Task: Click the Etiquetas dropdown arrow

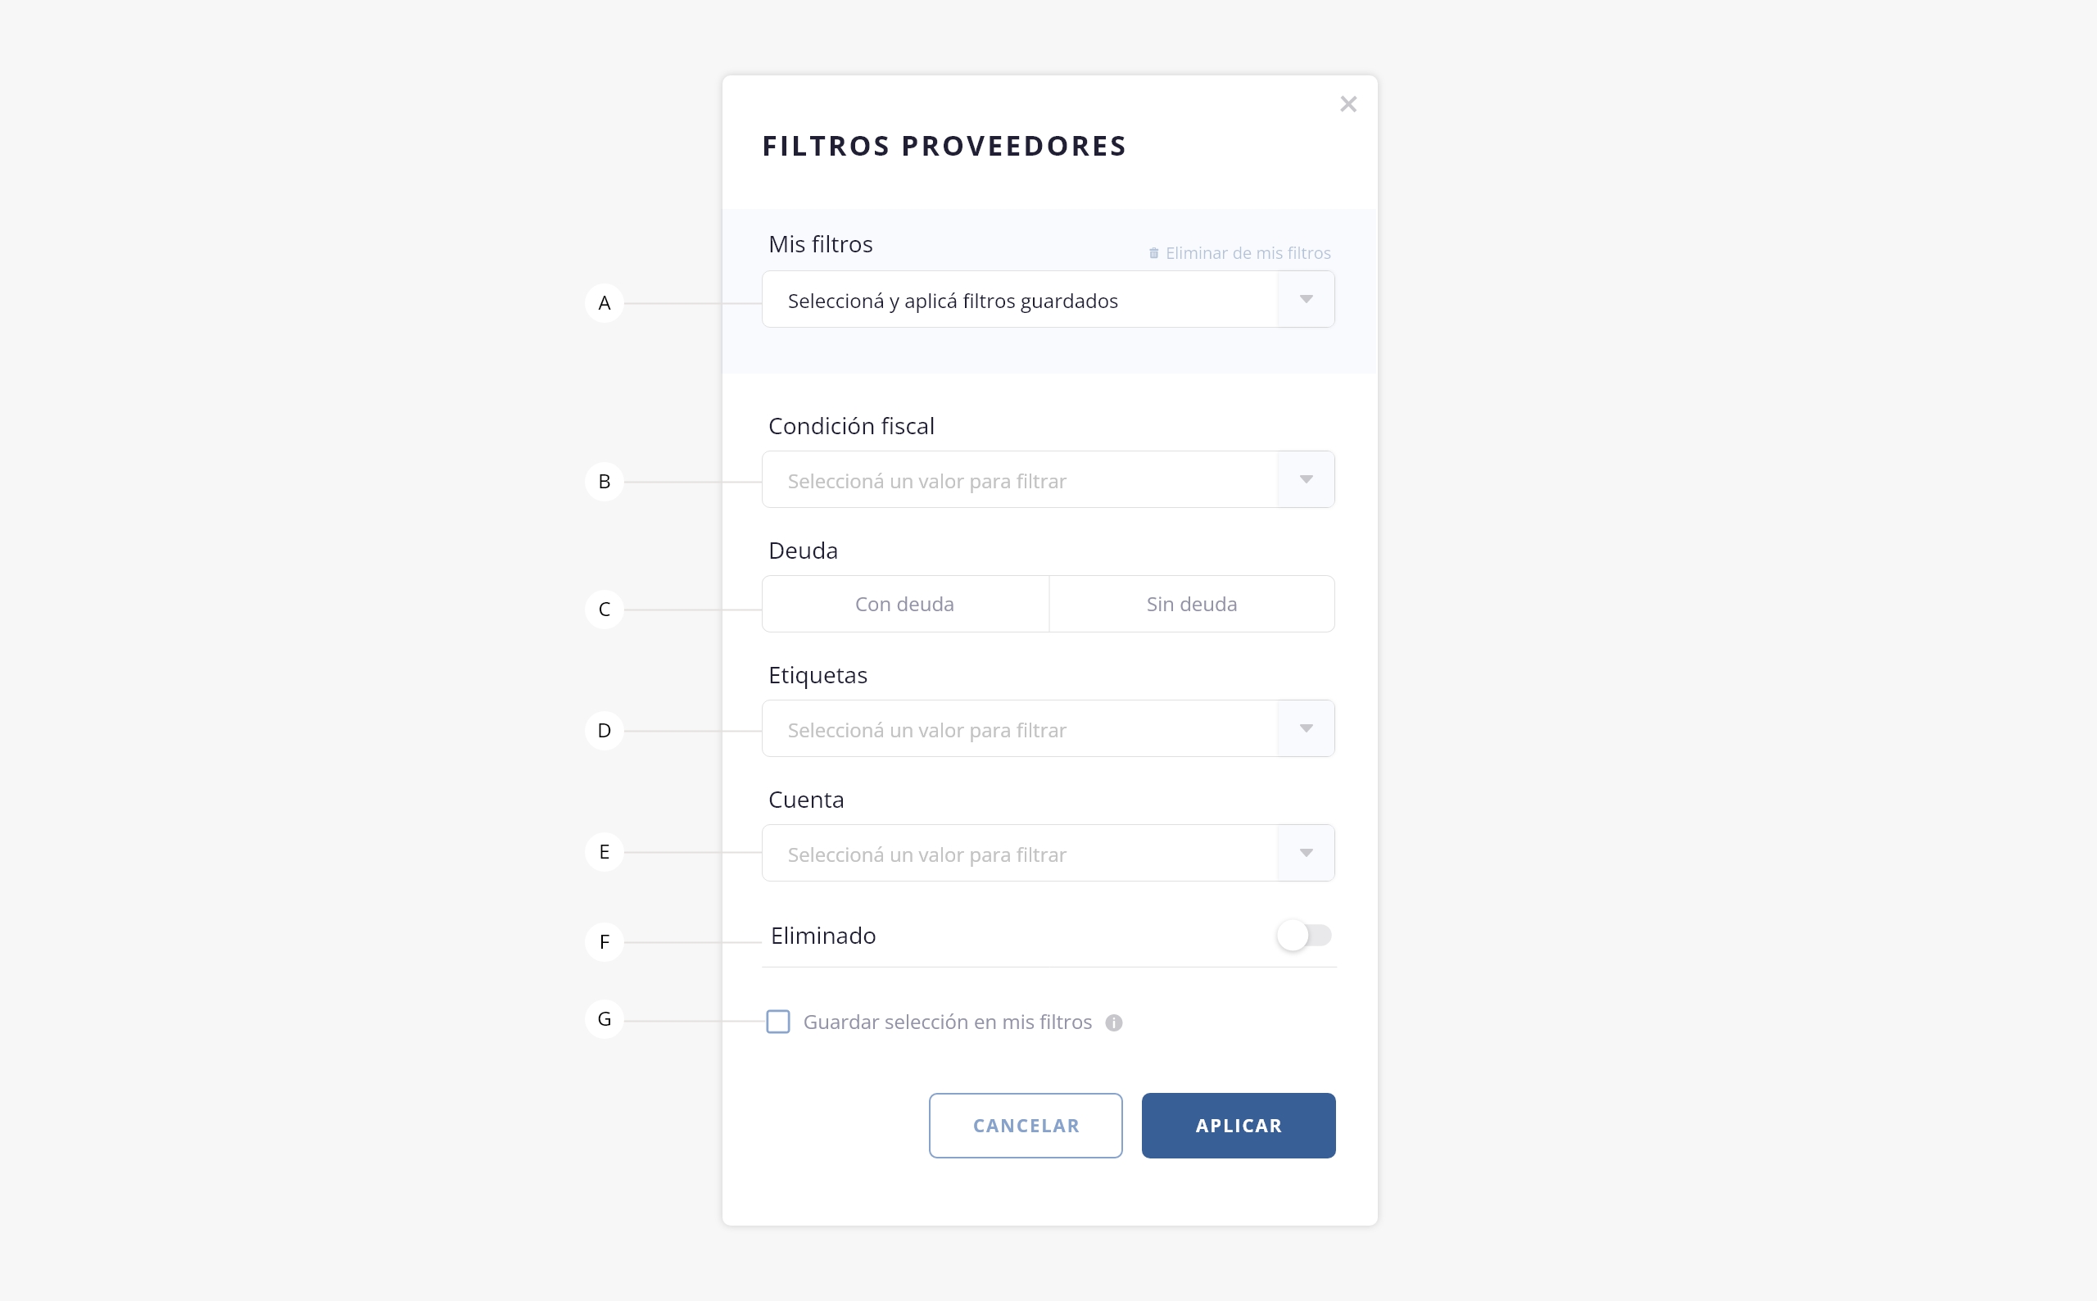Action: coord(1306,729)
